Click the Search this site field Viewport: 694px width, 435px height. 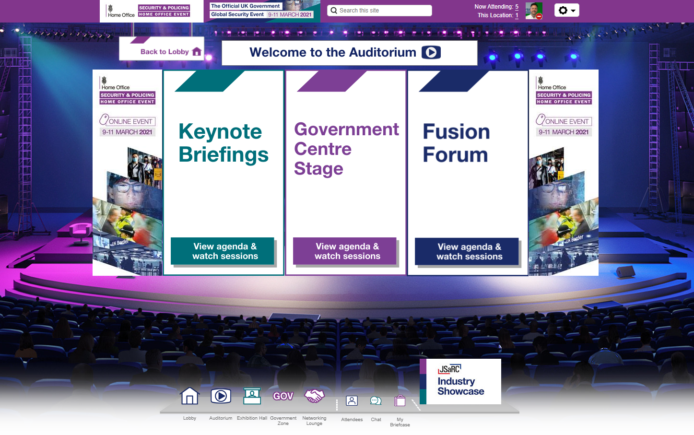tap(380, 11)
